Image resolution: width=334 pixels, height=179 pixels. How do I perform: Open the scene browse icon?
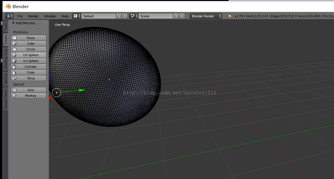point(134,16)
